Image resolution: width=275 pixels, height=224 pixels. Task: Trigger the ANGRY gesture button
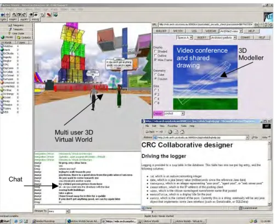[x=24, y=19]
